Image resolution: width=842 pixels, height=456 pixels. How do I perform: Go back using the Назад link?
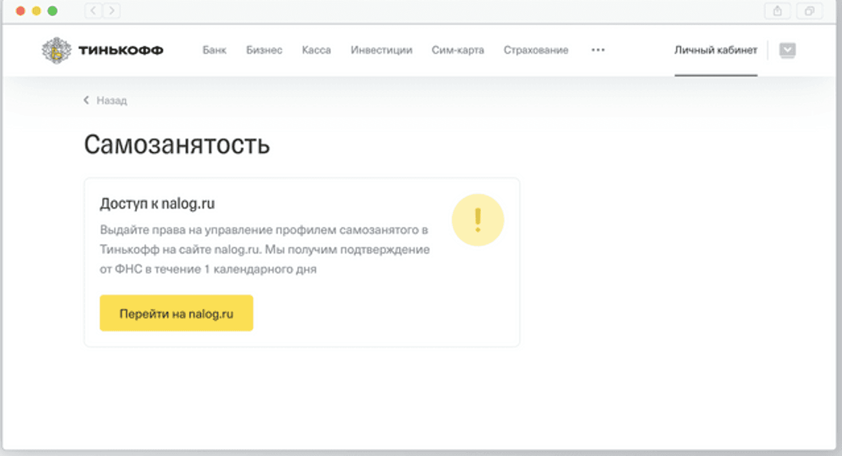[111, 100]
